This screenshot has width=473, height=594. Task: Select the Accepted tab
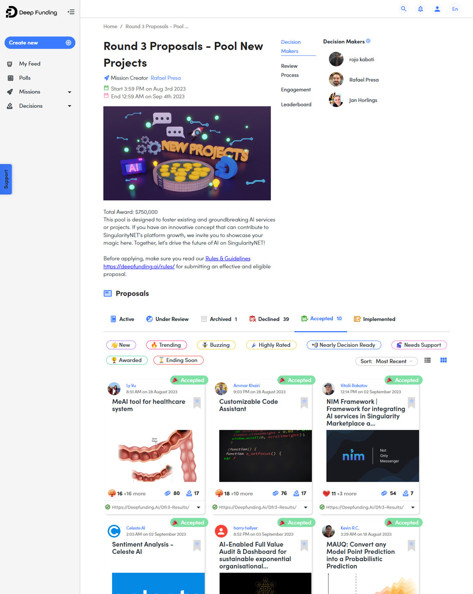point(321,319)
